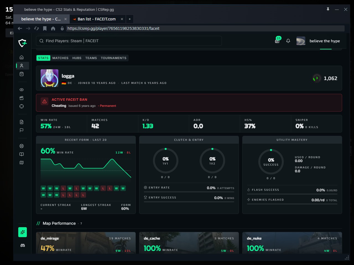The width and height of the screenshot is (354, 265).
Task: Click the eye icon in the sidebar
Action: point(22,90)
